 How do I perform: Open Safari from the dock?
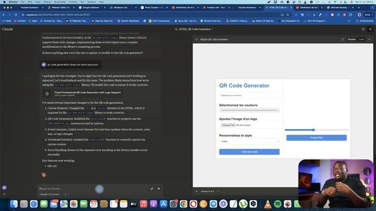click(x=34, y=204)
